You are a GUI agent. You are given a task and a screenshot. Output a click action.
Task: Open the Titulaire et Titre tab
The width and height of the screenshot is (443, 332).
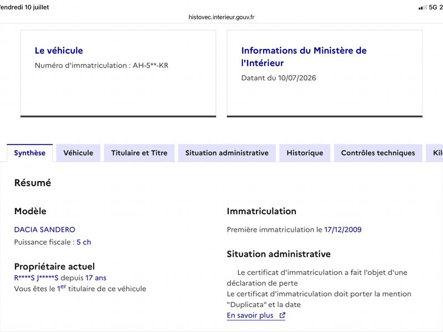click(140, 153)
